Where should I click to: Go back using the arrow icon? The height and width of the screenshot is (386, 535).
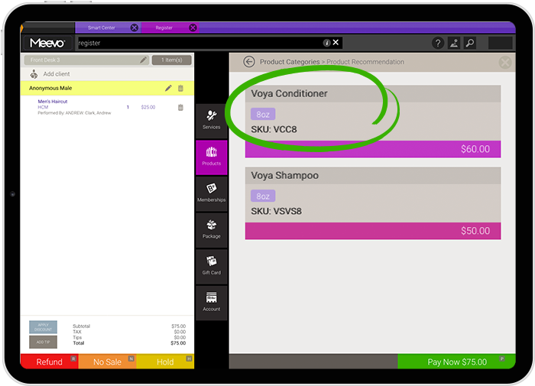coord(248,62)
